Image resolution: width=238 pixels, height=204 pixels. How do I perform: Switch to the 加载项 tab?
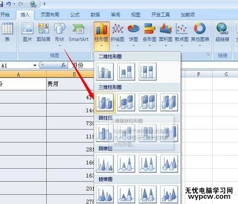tap(187, 15)
